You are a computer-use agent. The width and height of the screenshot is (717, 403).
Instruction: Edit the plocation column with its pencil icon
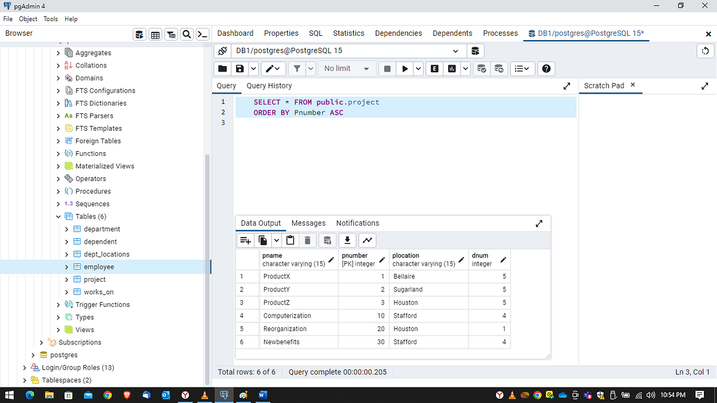pos(461,260)
